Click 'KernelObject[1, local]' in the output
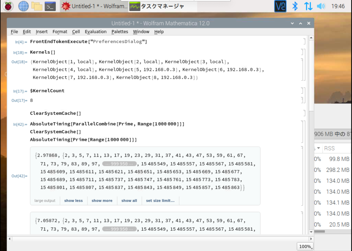The width and height of the screenshot is (352, 251). pyautogui.click(x=63, y=62)
